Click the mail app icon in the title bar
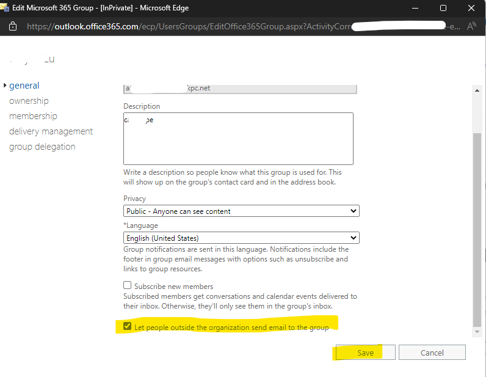The height and width of the screenshot is (377, 486). (5, 7)
